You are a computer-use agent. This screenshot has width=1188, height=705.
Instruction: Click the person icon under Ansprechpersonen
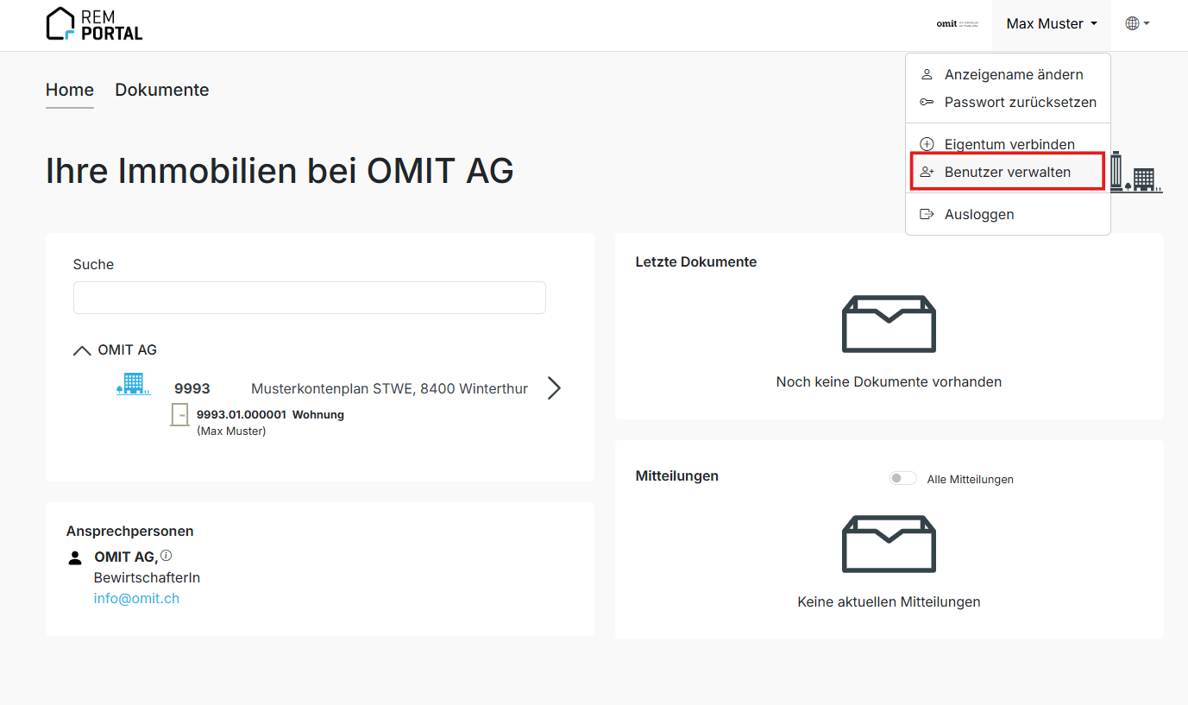[x=75, y=558]
